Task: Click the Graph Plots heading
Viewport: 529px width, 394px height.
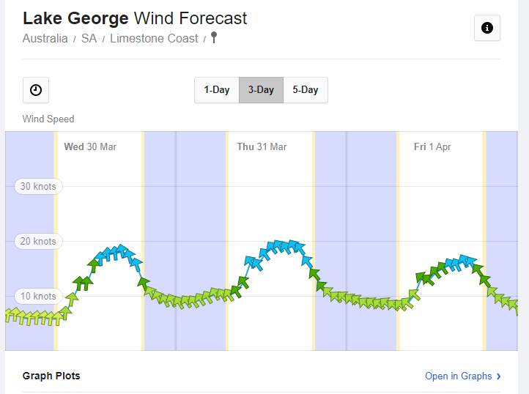Action: [51, 376]
